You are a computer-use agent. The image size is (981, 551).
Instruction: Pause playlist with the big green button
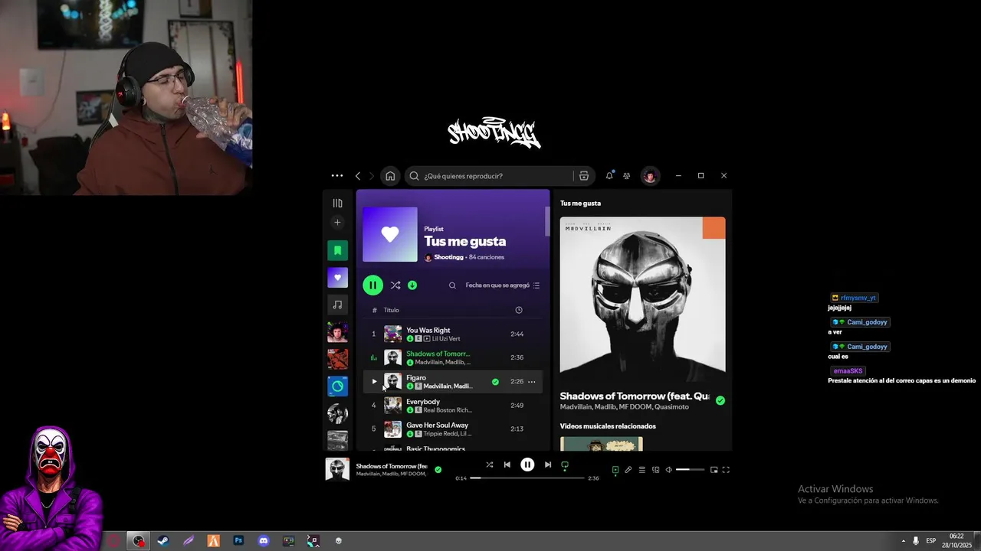pyautogui.click(x=372, y=285)
